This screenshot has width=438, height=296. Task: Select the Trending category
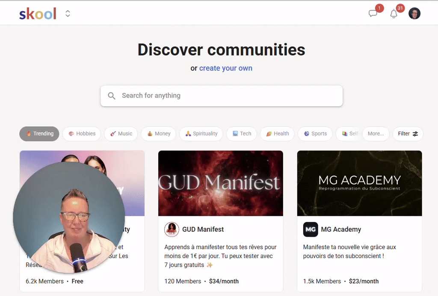39,133
